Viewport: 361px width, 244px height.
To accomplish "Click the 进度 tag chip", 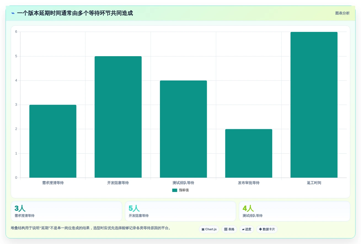I will click(247, 229).
